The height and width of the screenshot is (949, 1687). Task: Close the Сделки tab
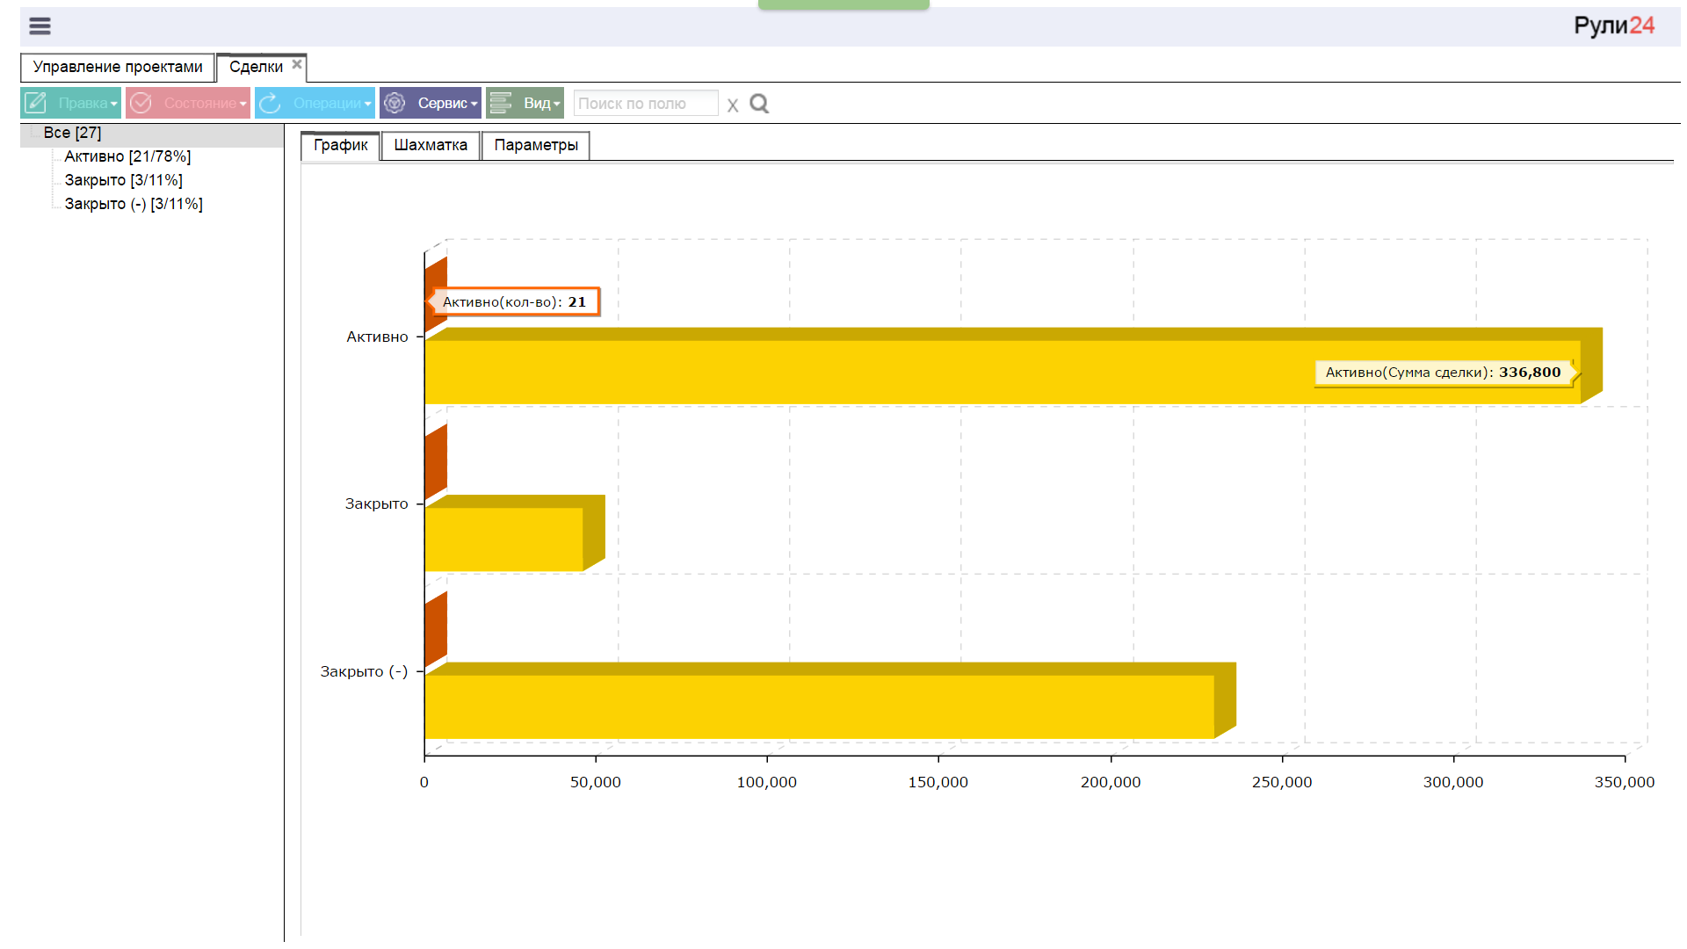click(297, 64)
